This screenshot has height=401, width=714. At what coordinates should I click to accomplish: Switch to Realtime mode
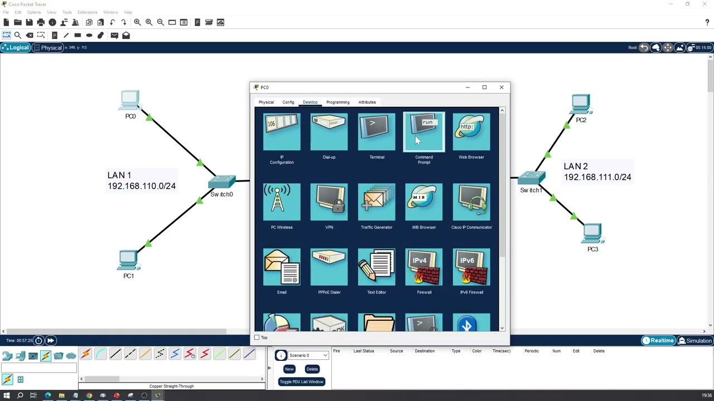click(x=658, y=340)
